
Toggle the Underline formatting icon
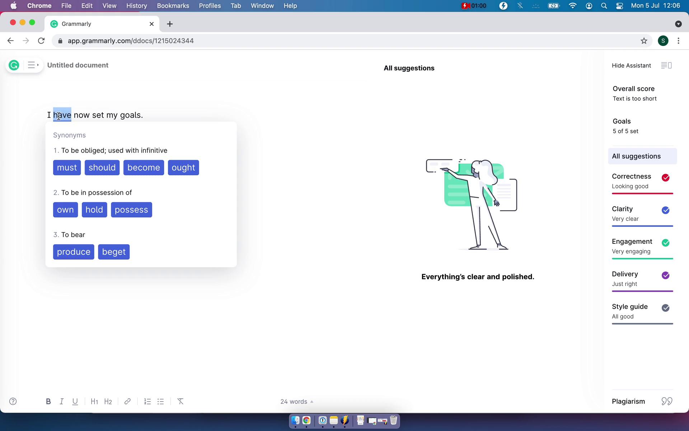(75, 401)
